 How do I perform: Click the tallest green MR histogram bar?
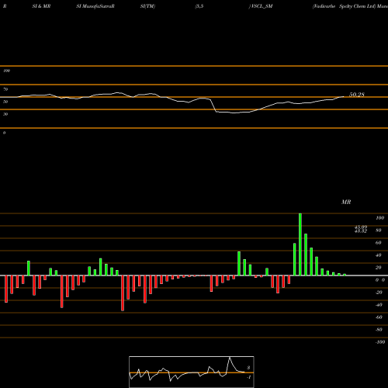pos(300,244)
